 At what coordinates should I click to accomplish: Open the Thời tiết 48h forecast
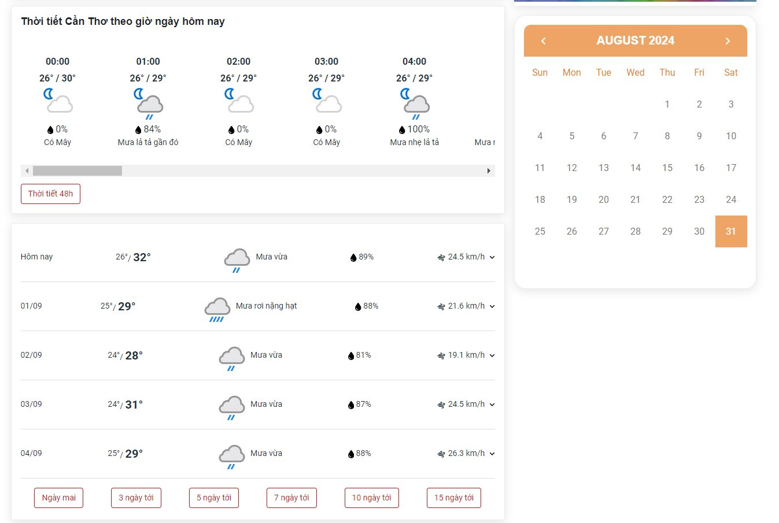50,194
